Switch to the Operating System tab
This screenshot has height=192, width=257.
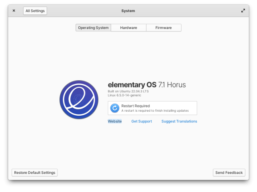93,28
